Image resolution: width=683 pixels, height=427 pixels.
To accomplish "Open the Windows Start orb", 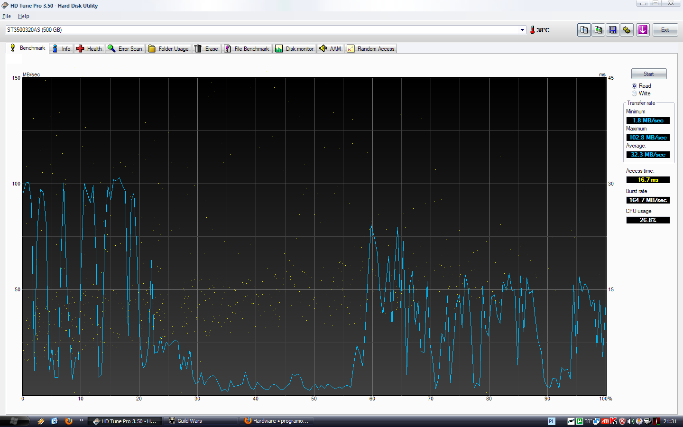I will coord(14,421).
